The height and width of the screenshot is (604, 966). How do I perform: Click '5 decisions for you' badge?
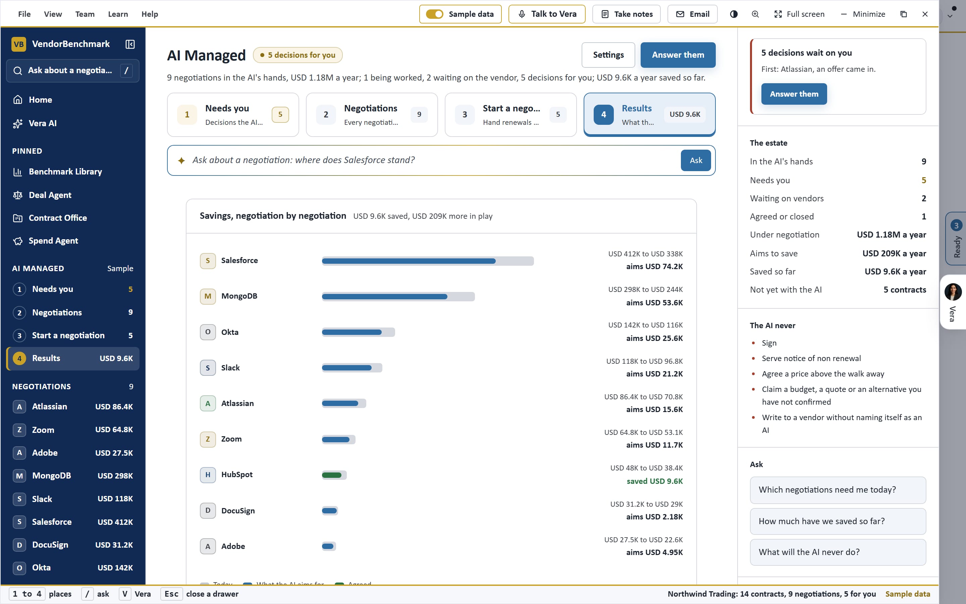pyautogui.click(x=298, y=55)
